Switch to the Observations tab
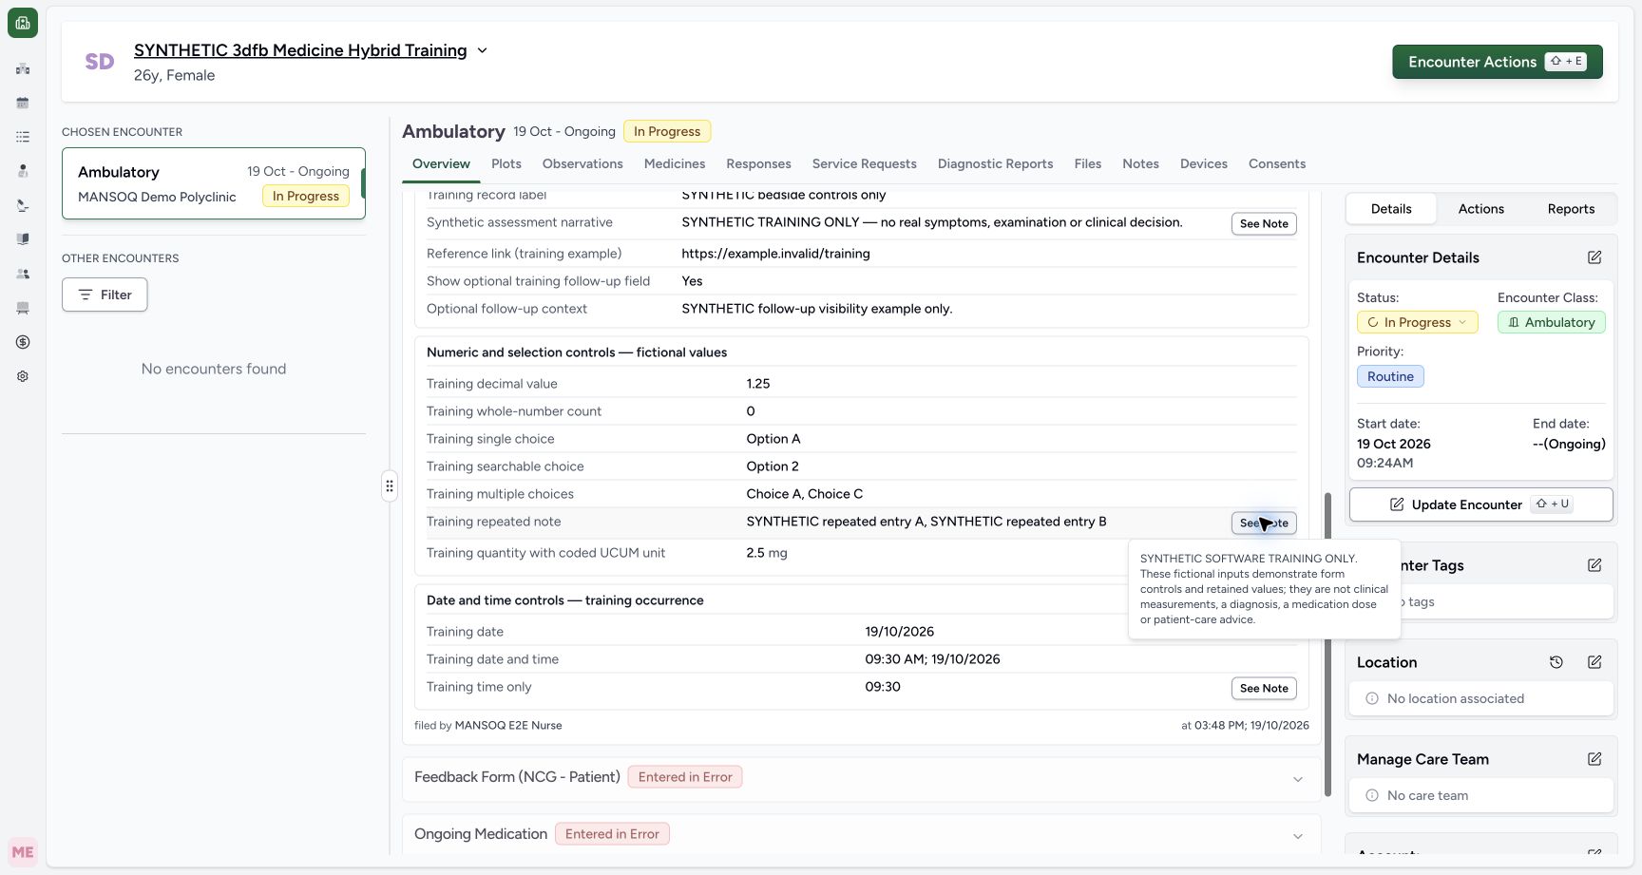 coord(582,163)
